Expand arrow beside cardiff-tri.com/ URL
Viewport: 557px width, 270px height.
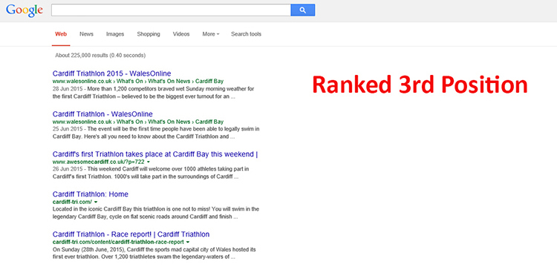(x=96, y=202)
